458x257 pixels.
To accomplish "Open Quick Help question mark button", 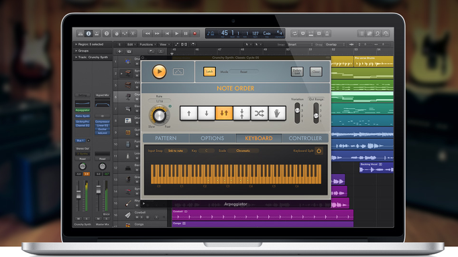I will coord(107,33).
